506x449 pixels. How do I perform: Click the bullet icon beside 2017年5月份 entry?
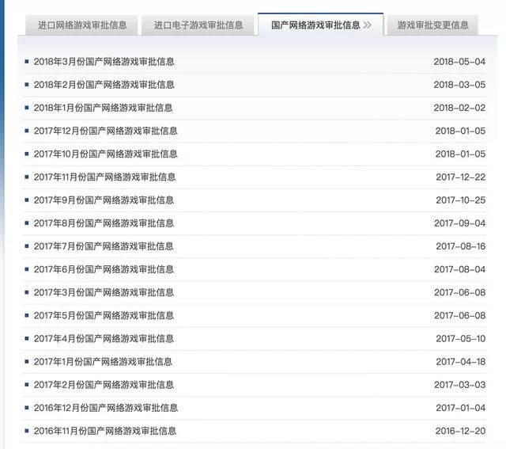pyautogui.click(x=27, y=315)
